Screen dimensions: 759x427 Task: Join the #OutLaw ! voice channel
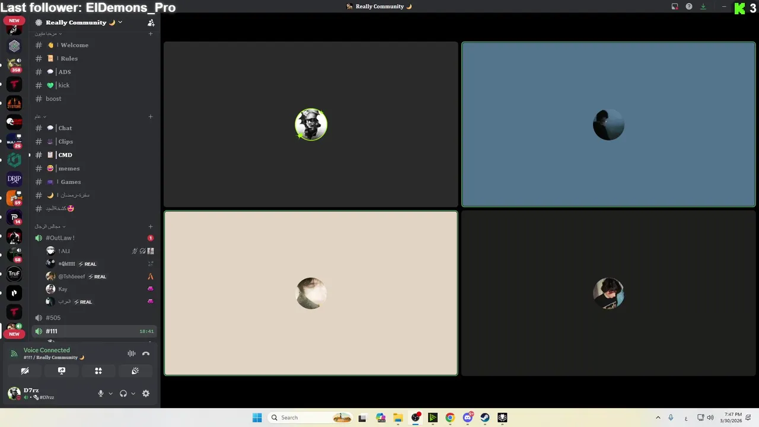[x=94, y=238]
